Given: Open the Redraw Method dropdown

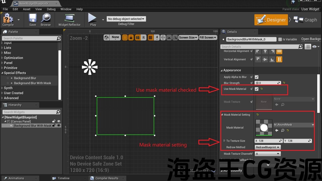Looking at the screenshot, I should pos(268,147).
